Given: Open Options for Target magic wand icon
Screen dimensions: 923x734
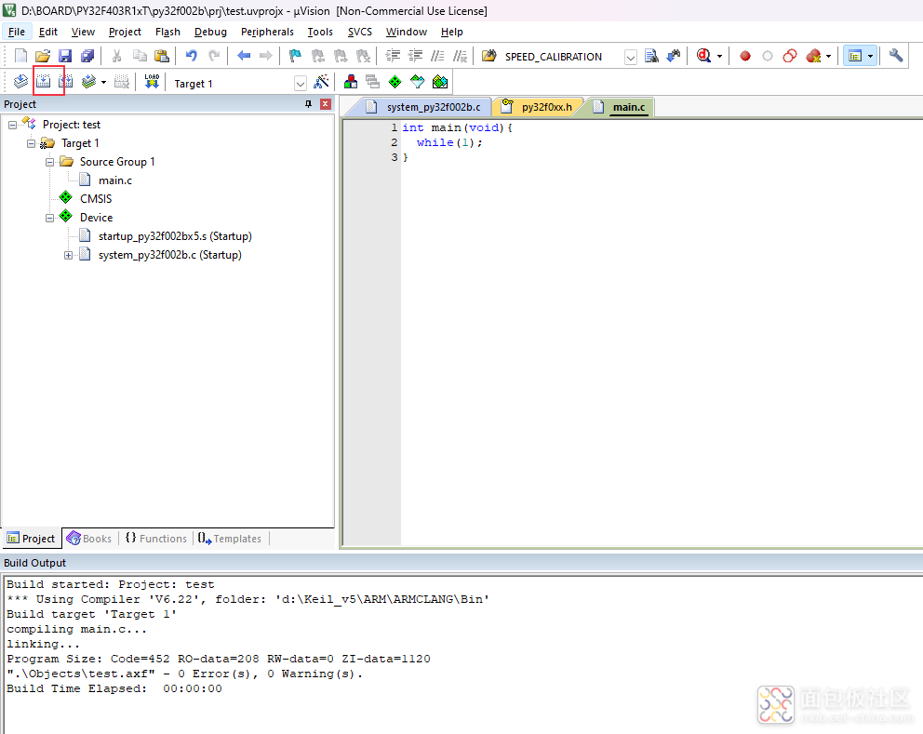Looking at the screenshot, I should [321, 82].
